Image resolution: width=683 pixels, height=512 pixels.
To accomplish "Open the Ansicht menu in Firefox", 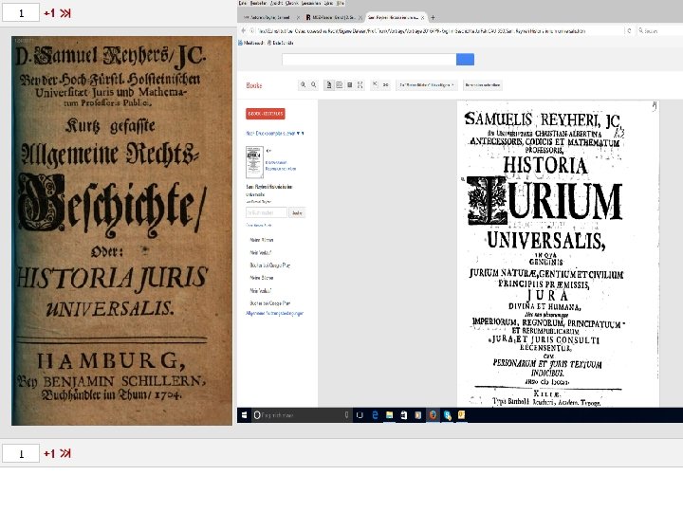I will click(276, 3).
